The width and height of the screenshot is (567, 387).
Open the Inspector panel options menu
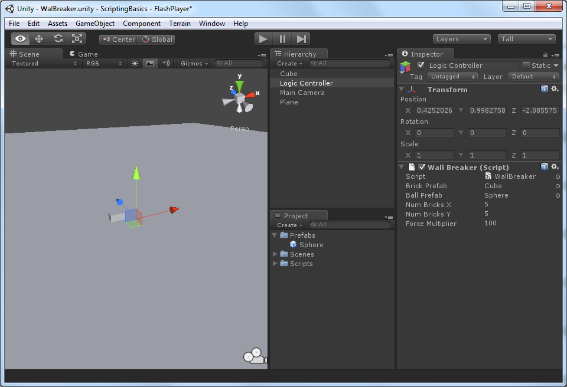tap(555, 55)
